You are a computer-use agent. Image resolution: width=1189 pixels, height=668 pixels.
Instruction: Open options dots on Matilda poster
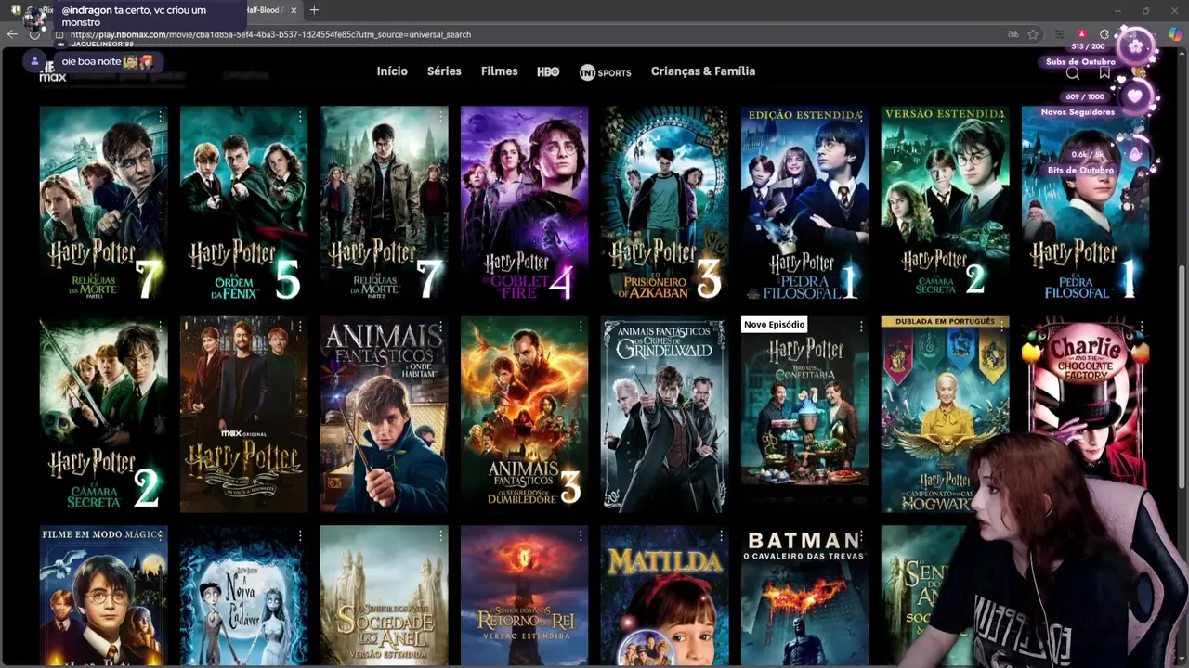721,536
